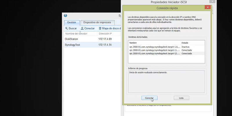Image resolution: width=232 pixels, height=116 pixels.
Task: Click the message Inicio de sesión realizado correctamente
Action: [148, 72]
